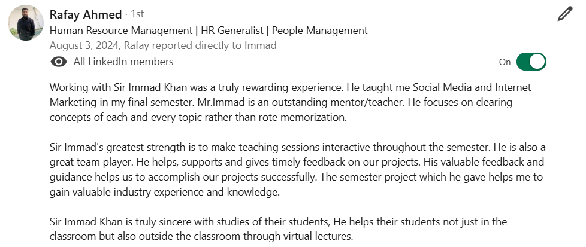This screenshot has height=247, width=586.
Task: Click the eye visibility icon
Action: [x=59, y=62]
